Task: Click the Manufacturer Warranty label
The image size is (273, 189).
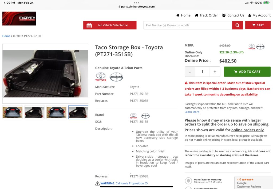Action: tap(208, 179)
